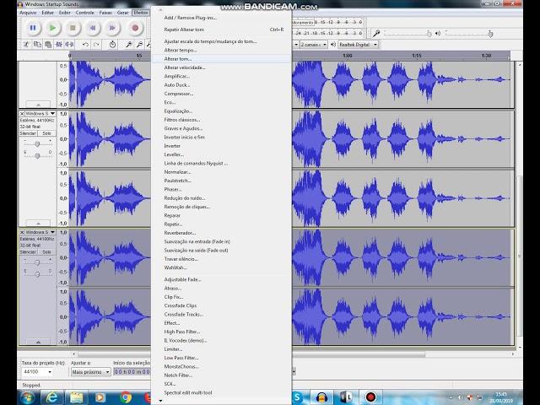Click the second magnifier Zoom Out icon
Screen dimensions: 540x405
pyautogui.click(x=139, y=45)
